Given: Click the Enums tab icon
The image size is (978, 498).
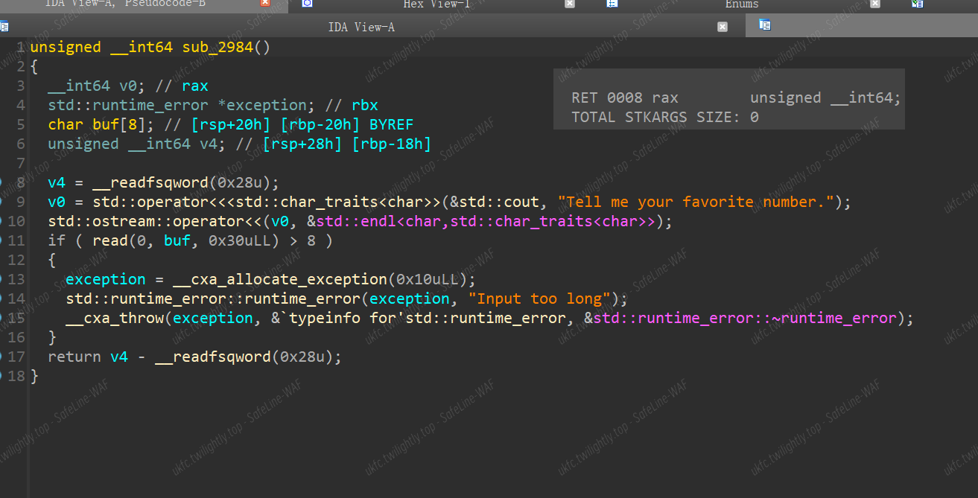Looking at the screenshot, I should point(612,4).
